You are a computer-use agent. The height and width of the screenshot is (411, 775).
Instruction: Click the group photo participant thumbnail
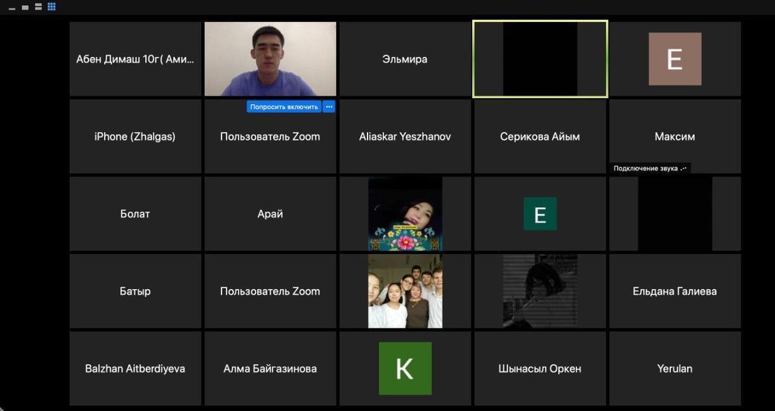(405, 291)
